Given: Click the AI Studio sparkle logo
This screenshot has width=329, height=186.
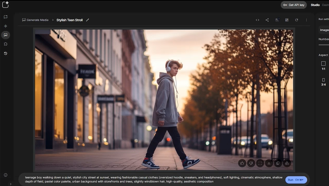Looking at the screenshot, I should 5,4.
